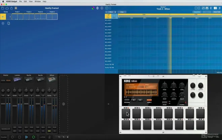Launch Scene 1 with arrow cell
Image resolution: width=222 pixels, height=140 pixels.
point(3,17)
